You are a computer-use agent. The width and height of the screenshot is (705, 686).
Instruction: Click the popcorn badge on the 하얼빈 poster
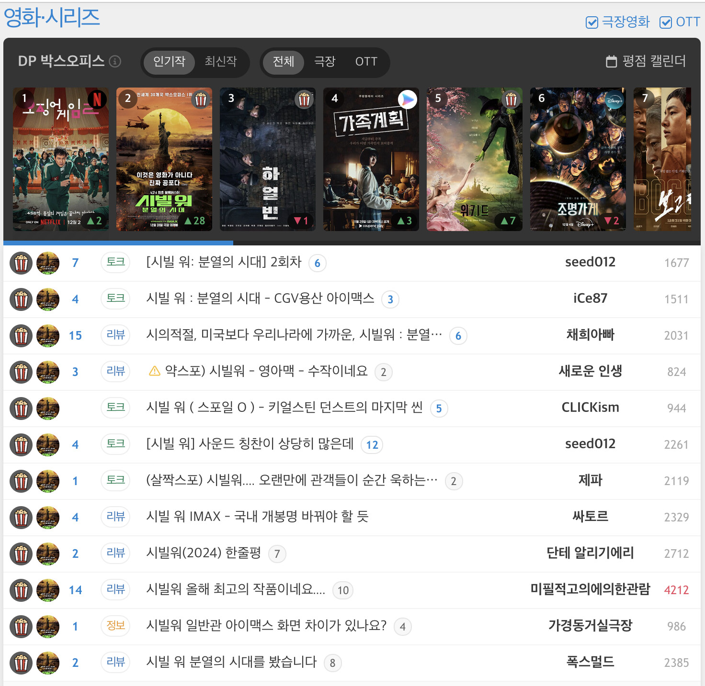click(x=304, y=99)
